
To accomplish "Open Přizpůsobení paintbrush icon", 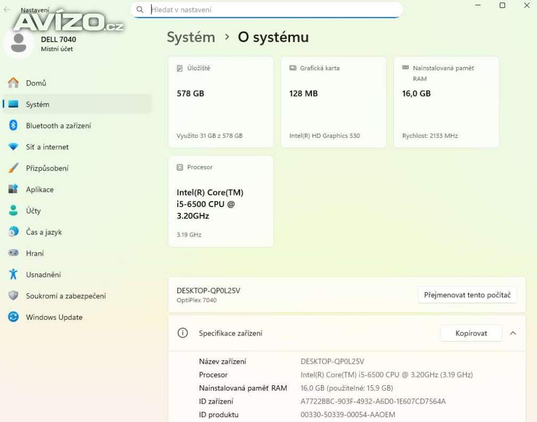I will click(14, 168).
